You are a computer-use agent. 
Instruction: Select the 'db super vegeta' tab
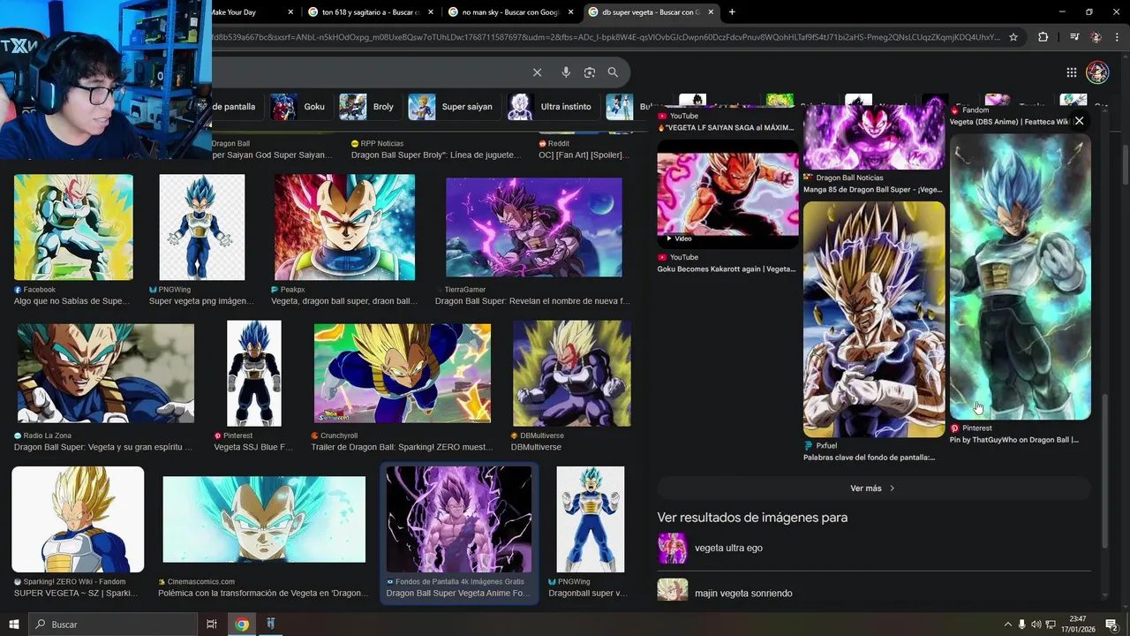(x=651, y=12)
